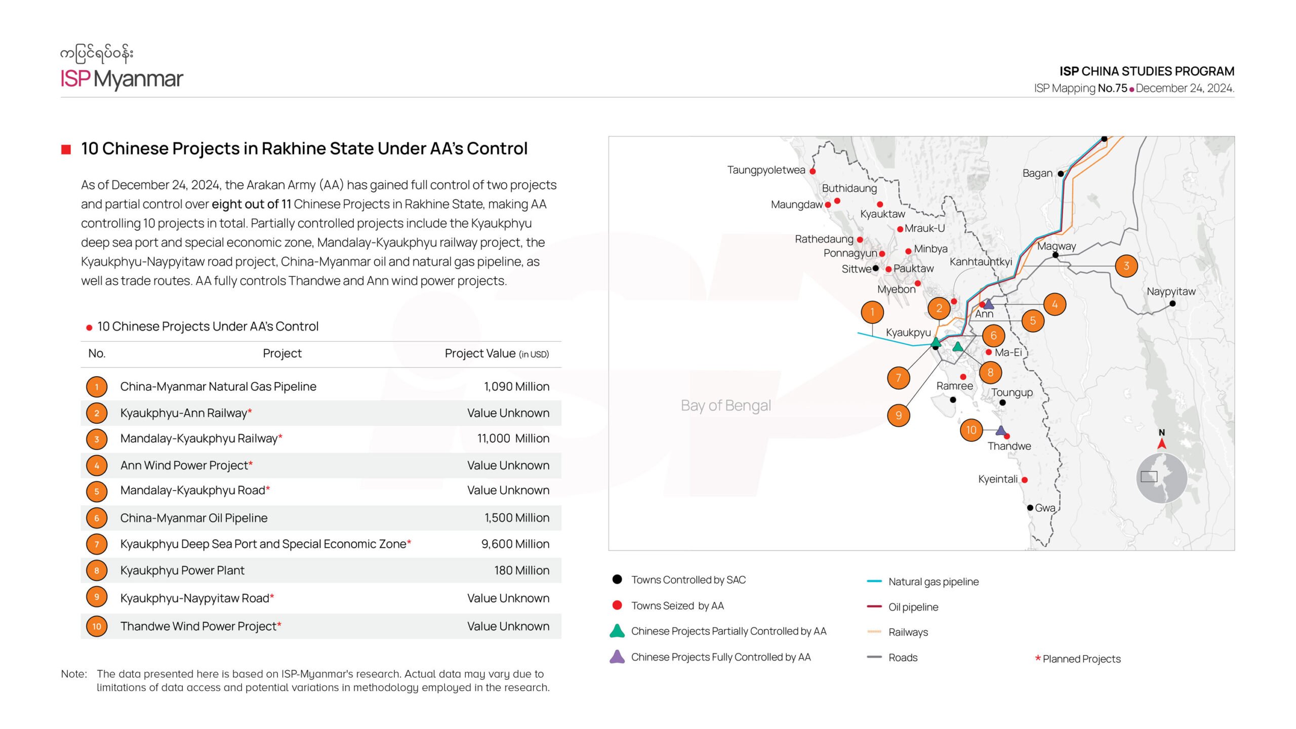
Task: Click the Sittwe town dot on map
Action: pos(875,268)
